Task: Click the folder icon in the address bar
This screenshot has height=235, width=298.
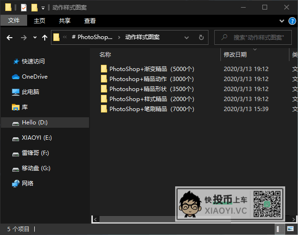Action: (x=56, y=37)
